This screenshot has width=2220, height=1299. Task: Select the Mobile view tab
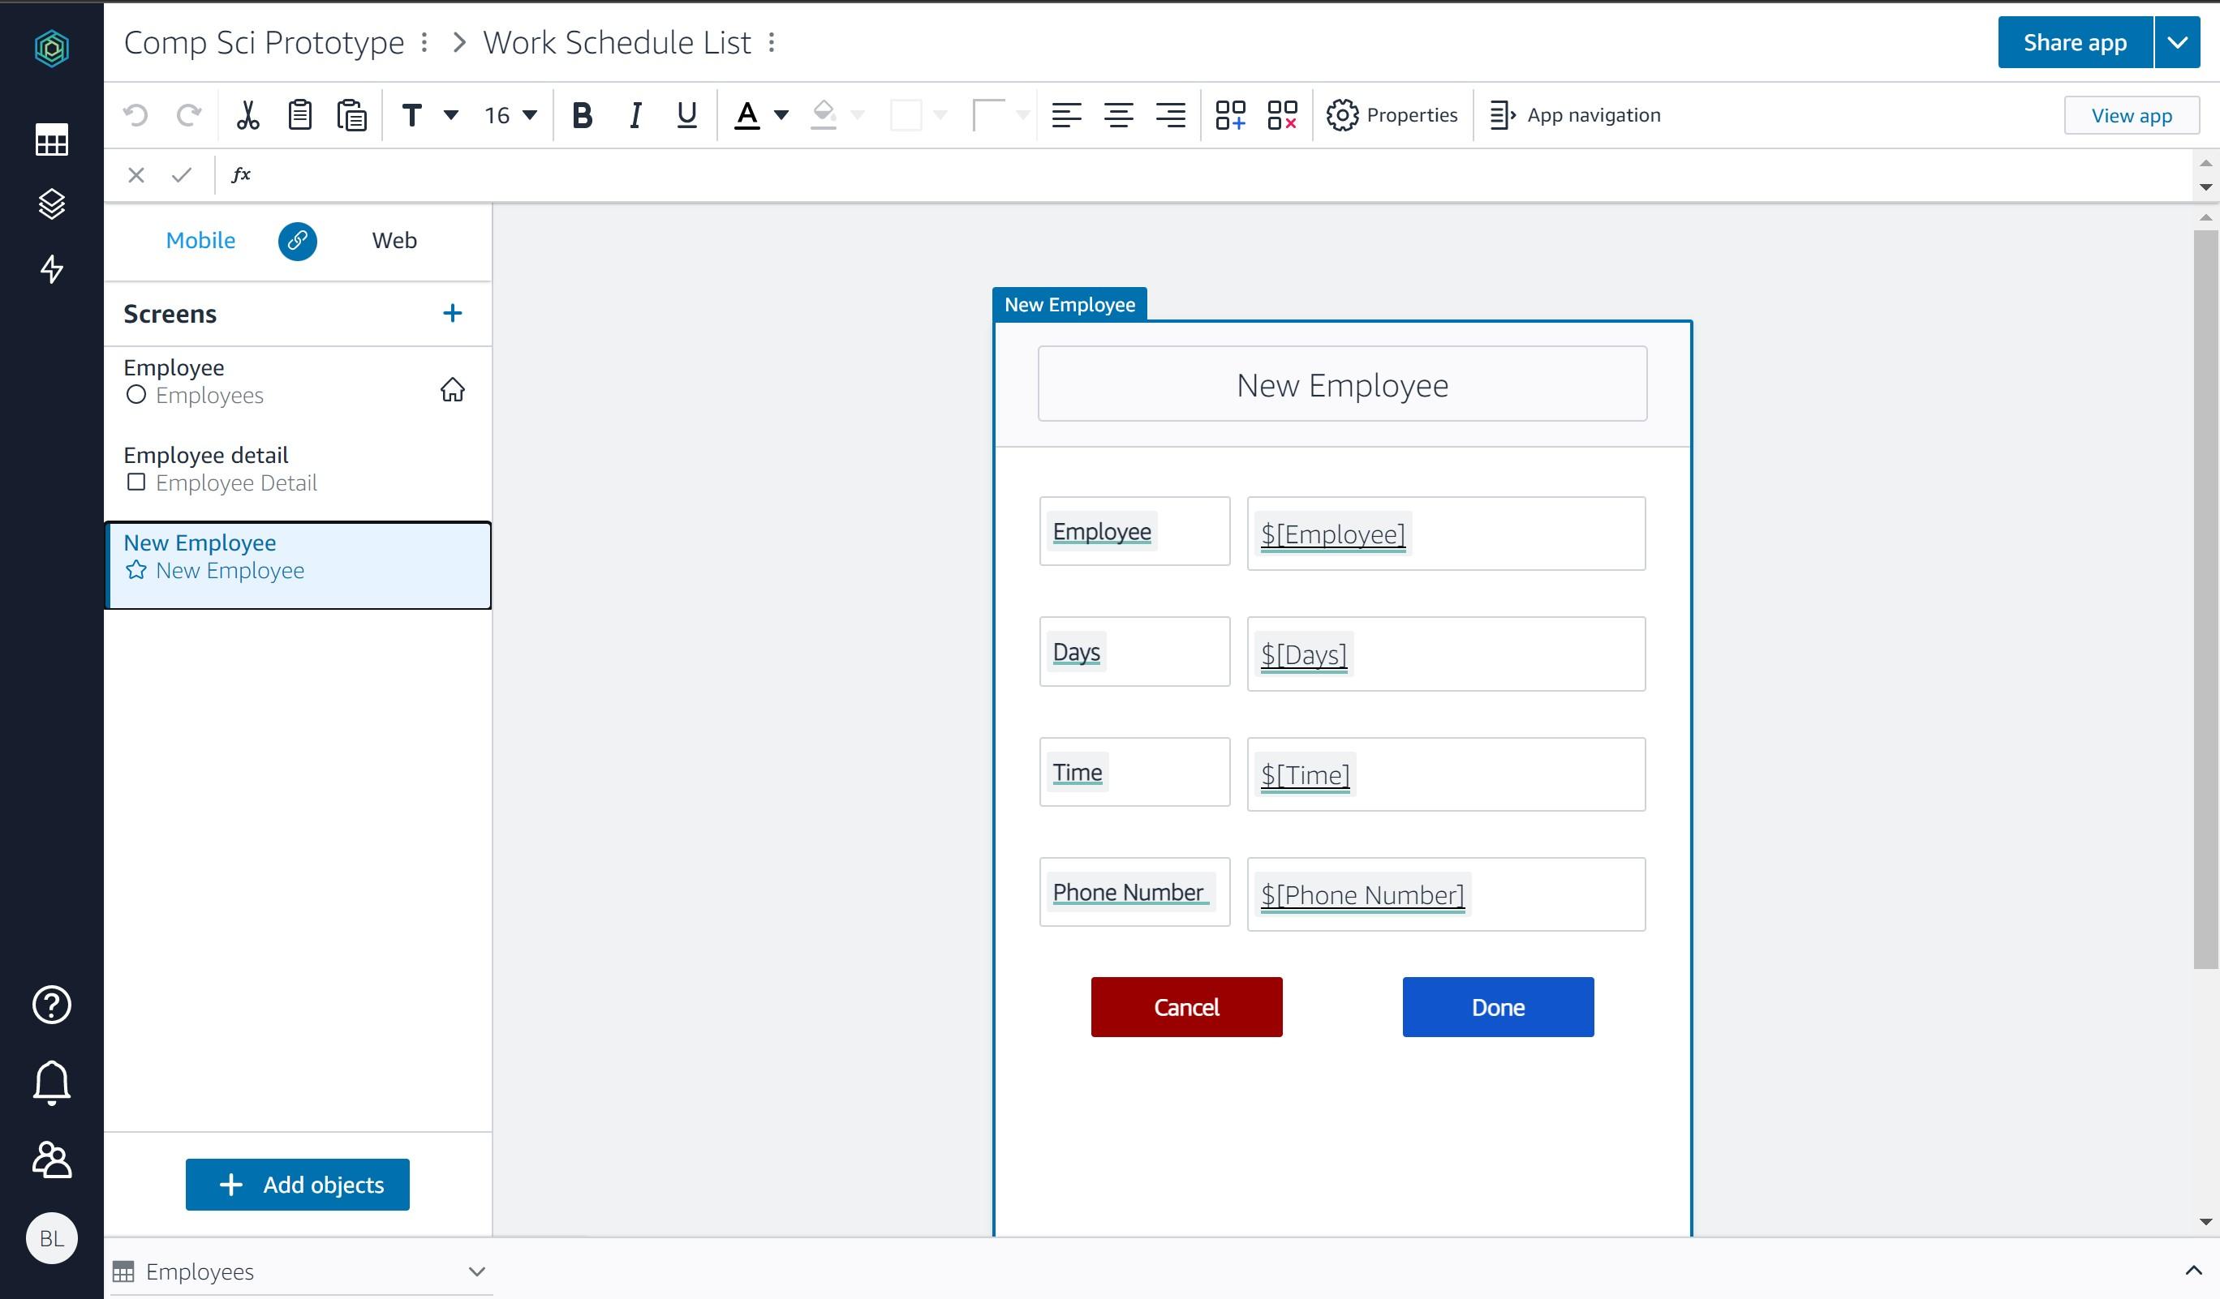[200, 239]
